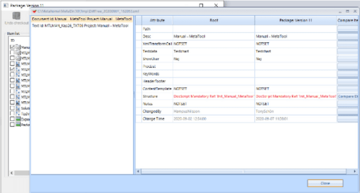Click the Structure value cell in the Root column

213,96
